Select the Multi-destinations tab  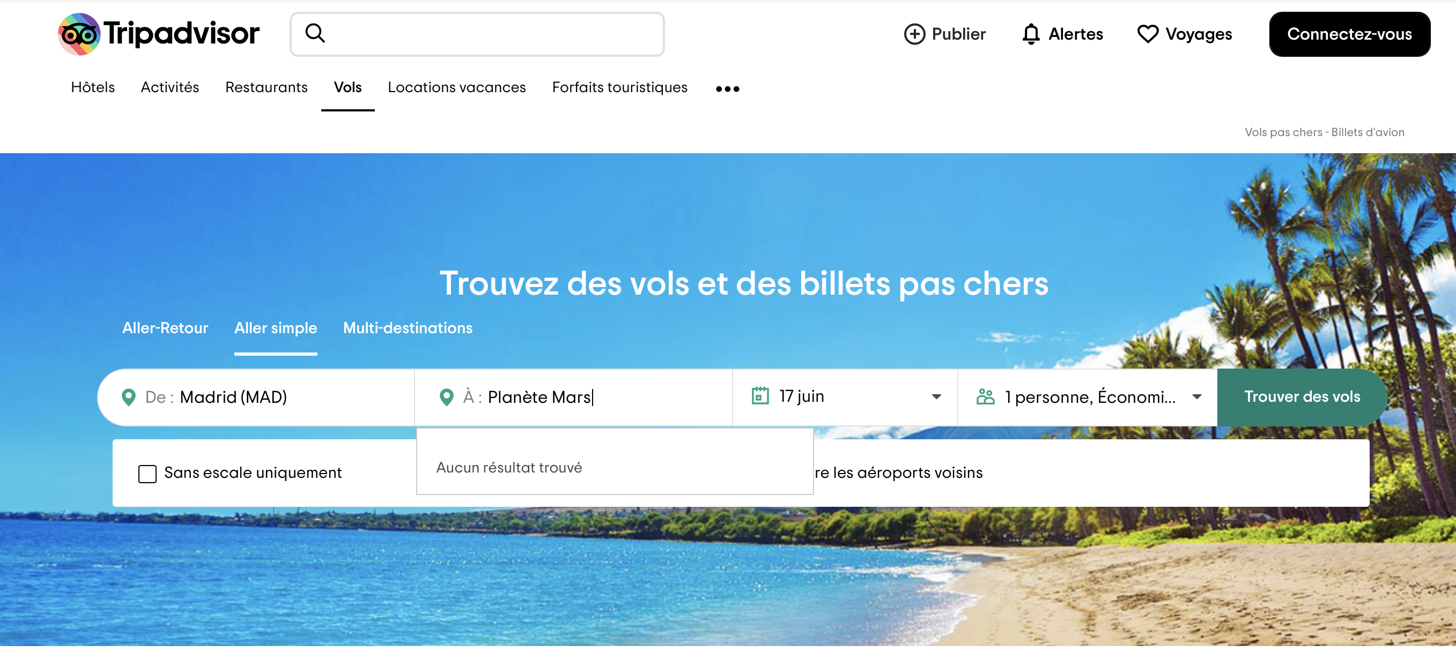408,327
